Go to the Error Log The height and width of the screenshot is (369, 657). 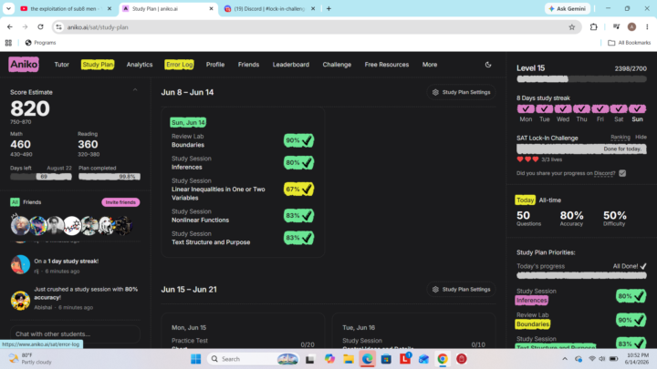pos(180,65)
